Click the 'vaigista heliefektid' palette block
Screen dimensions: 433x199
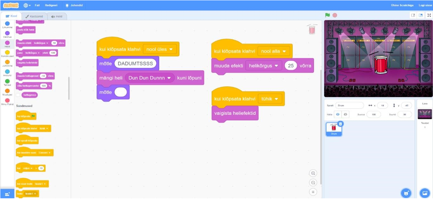[27, 63]
